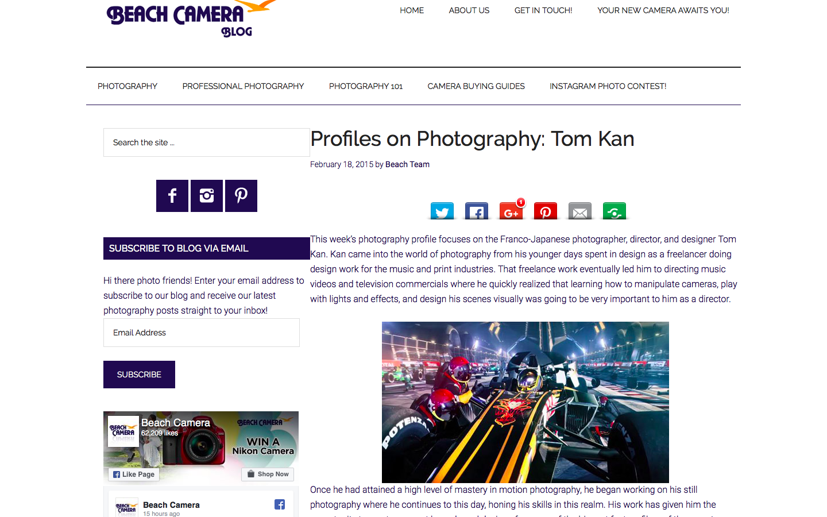
Task: Pin the article with red Pinterest share icon
Action: pyautogui.click(x=546, y=211)
